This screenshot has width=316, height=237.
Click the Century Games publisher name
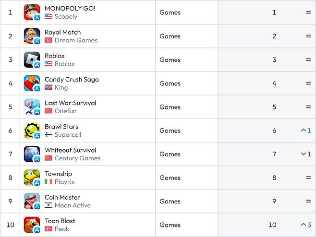coord(77,158)
